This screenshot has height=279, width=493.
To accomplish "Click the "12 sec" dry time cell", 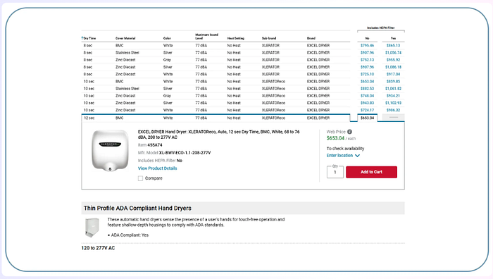I will (x=89, y=118).
